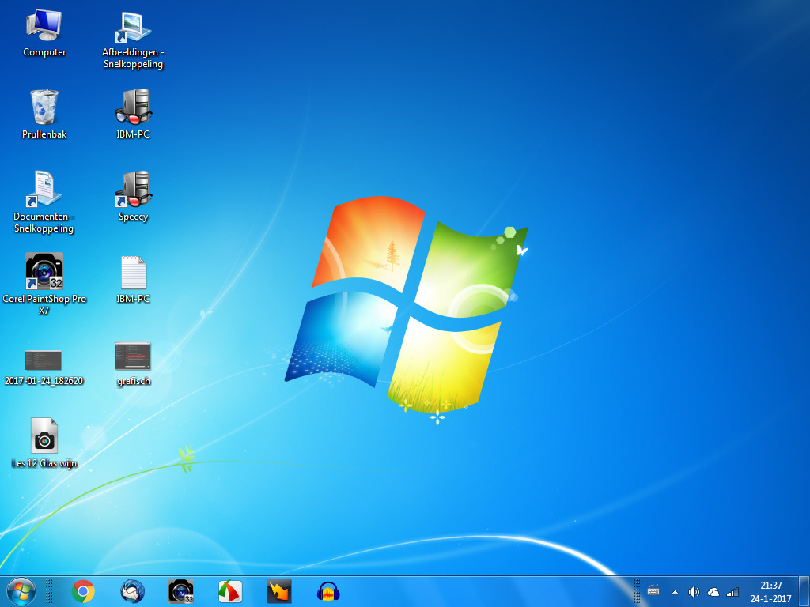Open the Windows Start menu orb
The image size is (810, 607).
click(x=21, y=591)
